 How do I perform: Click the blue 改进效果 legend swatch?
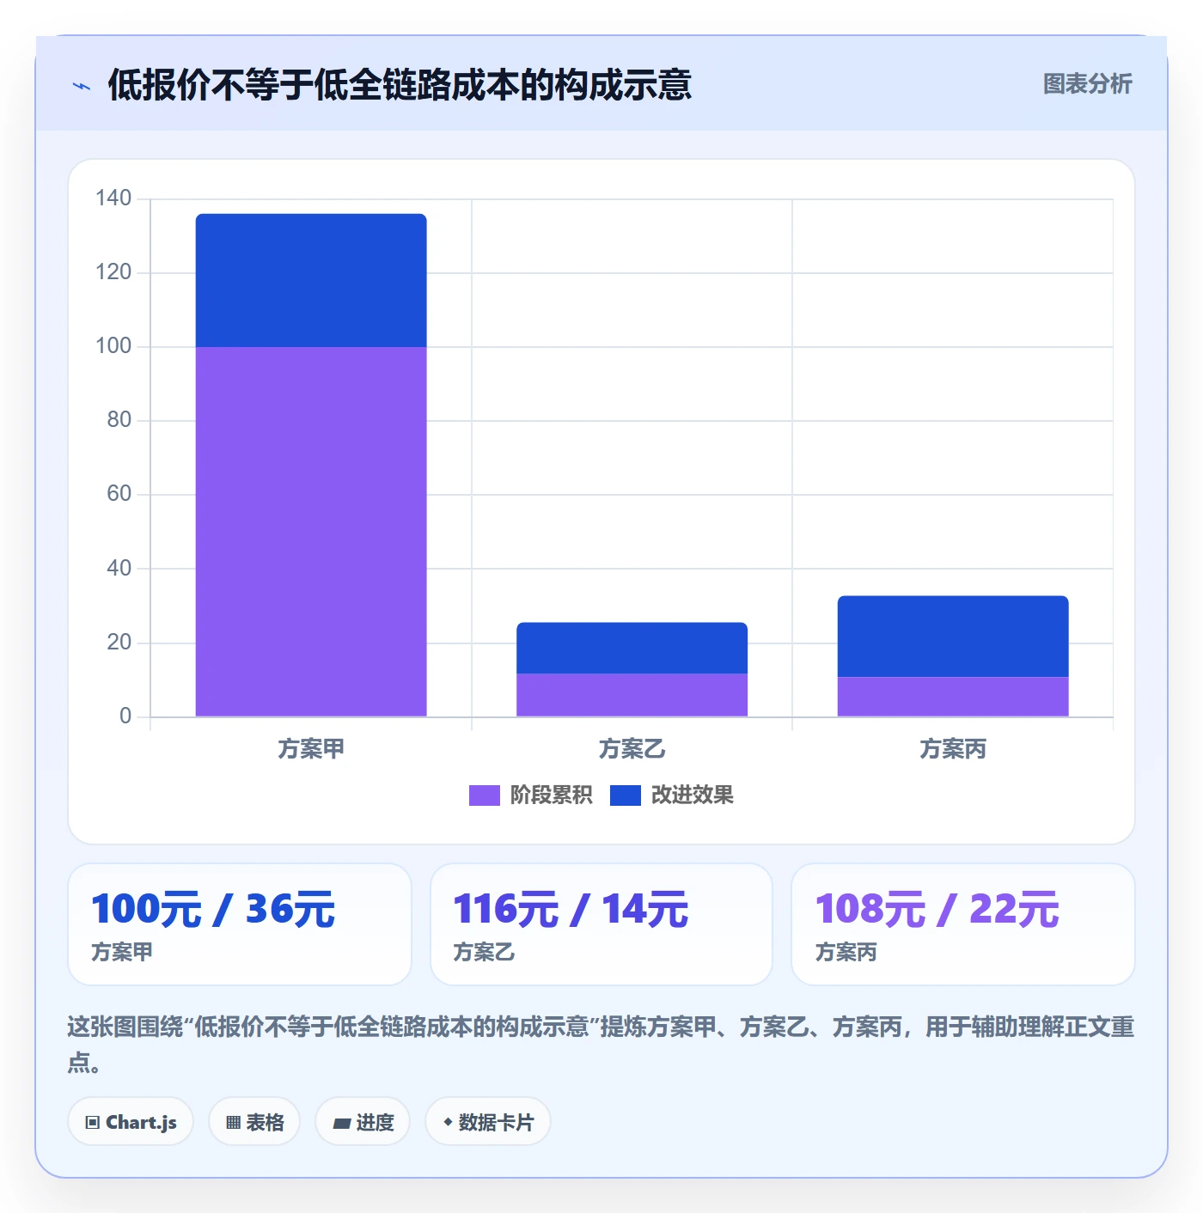[626, 795]
